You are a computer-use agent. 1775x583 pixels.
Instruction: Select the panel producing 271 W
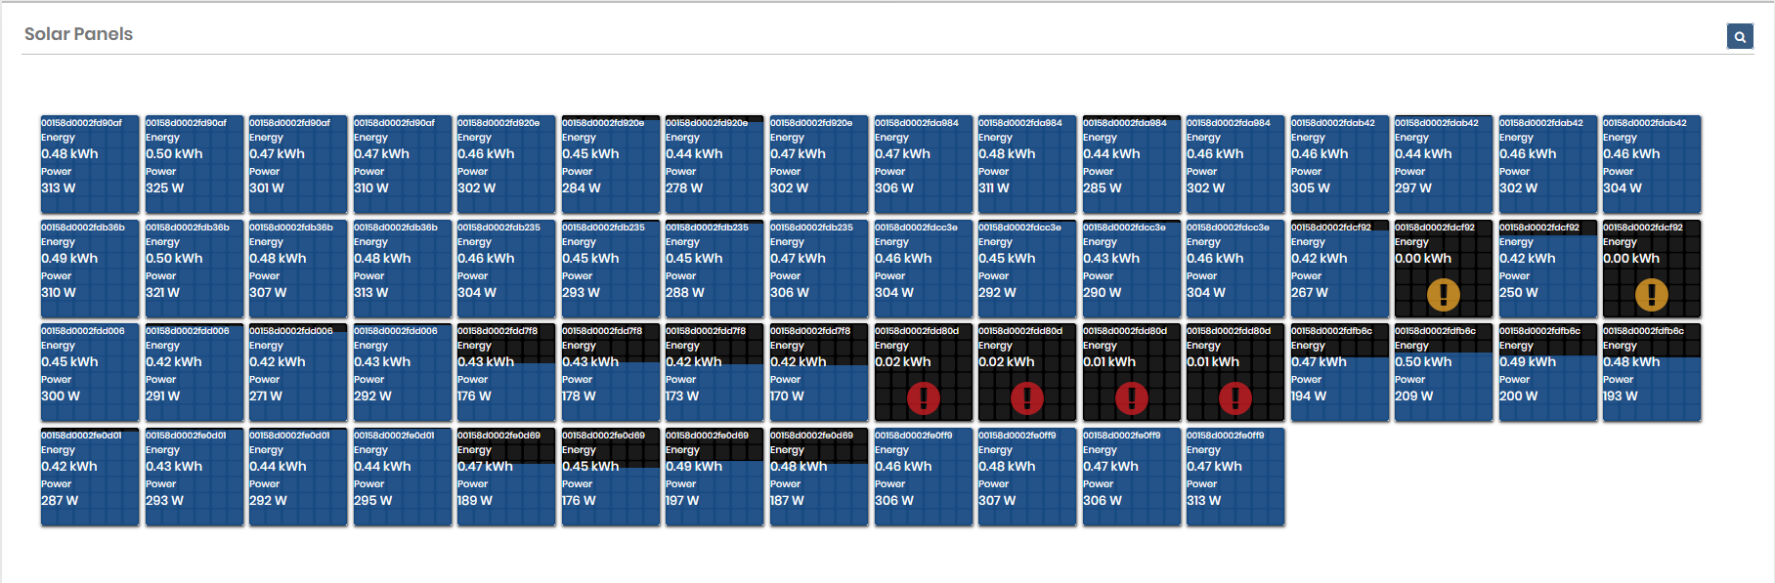tap(297, 372)
